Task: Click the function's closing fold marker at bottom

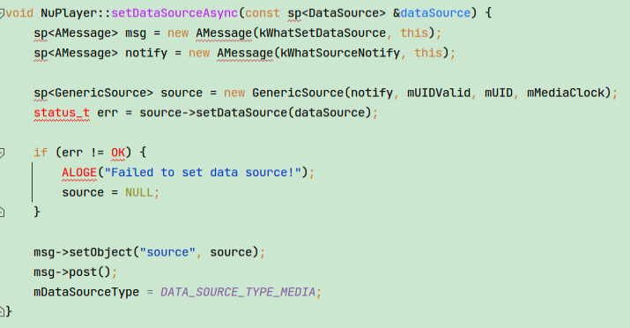Action: click(2, 311)
